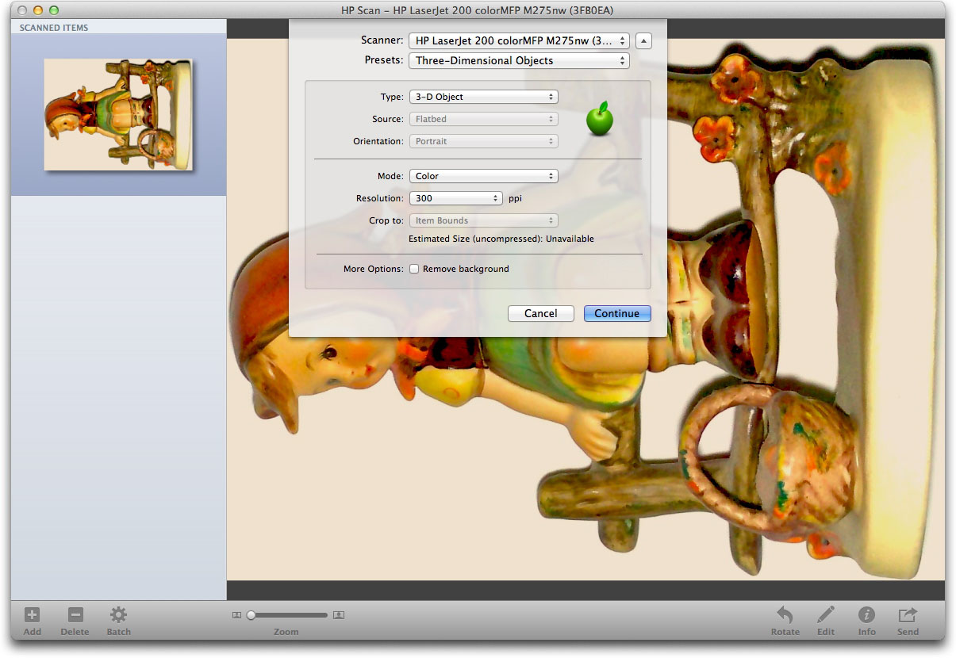The height and width of the screenshot is (658, 956).
Task: Click the Zoom slider track
Action: (x=290, y=615)
